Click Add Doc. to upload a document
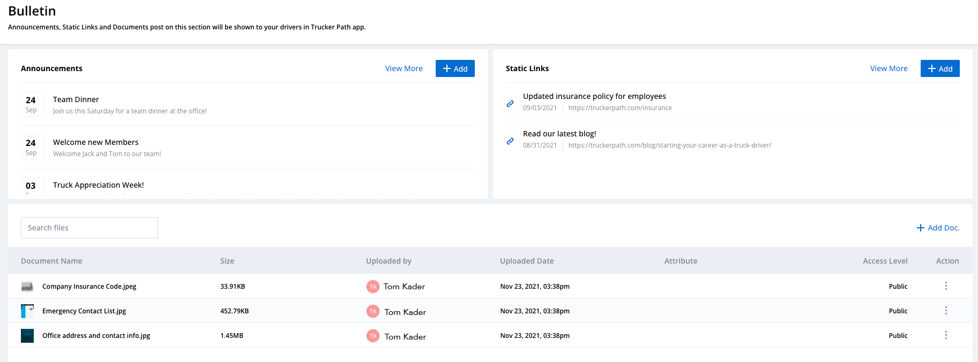Image resolution: width=978 pixels, height=362 pixels. pyautogui.click(x=938, y=228)
